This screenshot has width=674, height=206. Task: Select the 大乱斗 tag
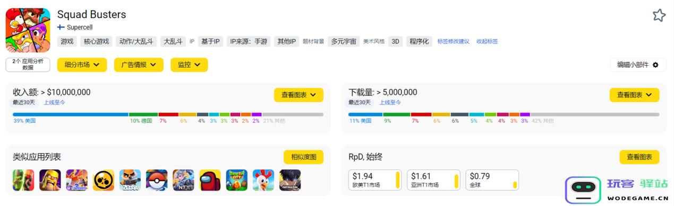tap(173, 41)
